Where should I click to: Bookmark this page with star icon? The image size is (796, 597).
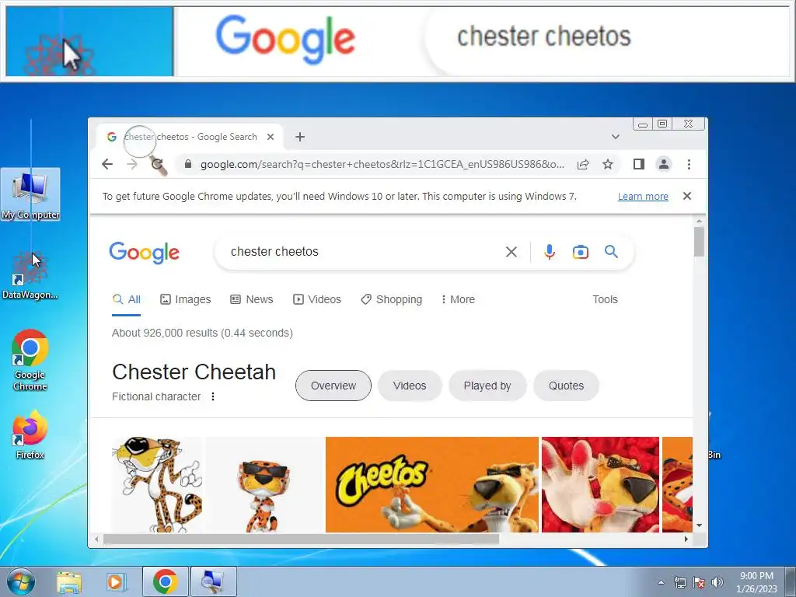(x=608, y=164)
